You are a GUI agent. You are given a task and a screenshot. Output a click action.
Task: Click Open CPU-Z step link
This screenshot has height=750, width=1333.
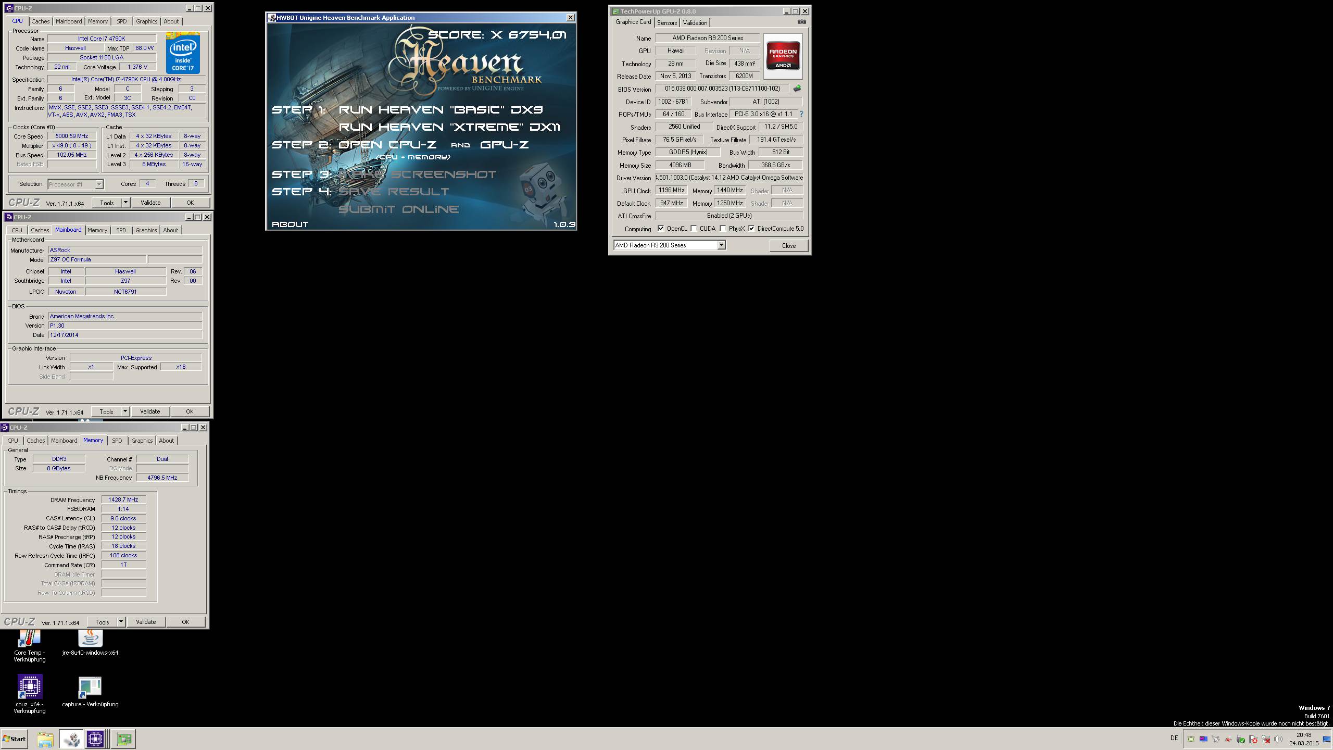387,144
